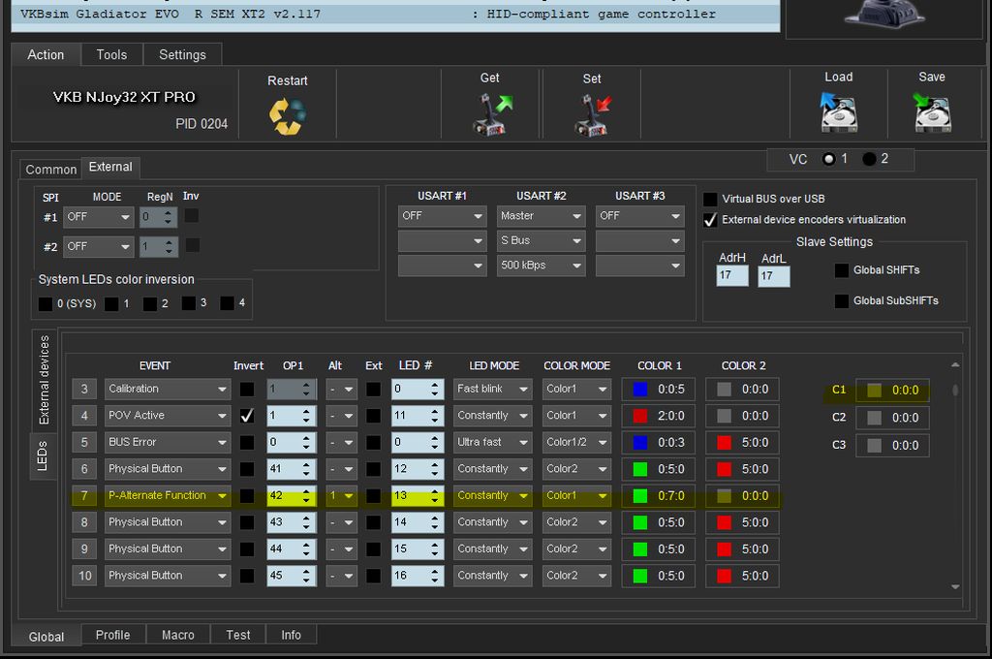Screen dimensions: 992x659
Task: Click the LED table scrollbar up arrow
Action: (955, 364)
